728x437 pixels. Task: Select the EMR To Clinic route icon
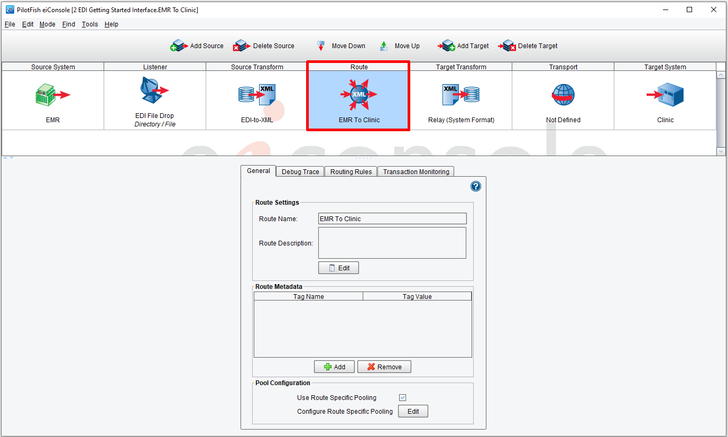(358, 94)
